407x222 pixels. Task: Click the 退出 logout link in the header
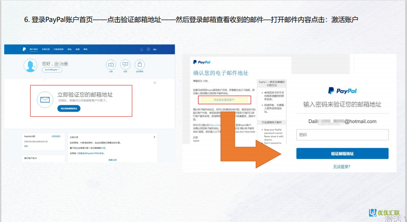155,49
